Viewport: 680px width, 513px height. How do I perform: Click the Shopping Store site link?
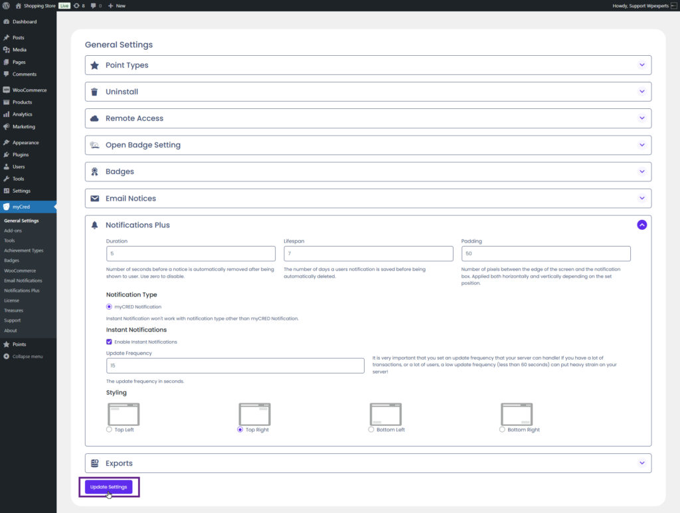pyautogui.click(x=40, y=5)
